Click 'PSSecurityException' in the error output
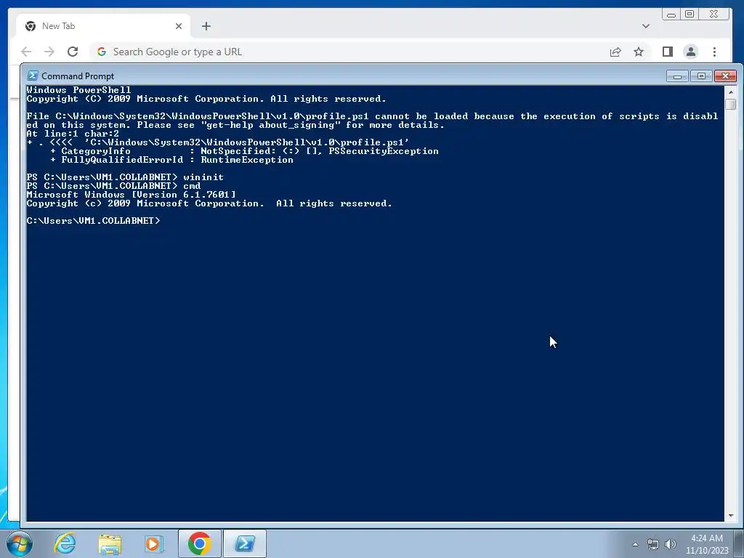This screenshot has height=558, width=744. point(384,151)
